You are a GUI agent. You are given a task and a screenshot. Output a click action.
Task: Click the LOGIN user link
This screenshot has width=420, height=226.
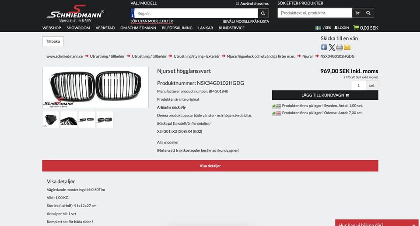coord(342,28)
